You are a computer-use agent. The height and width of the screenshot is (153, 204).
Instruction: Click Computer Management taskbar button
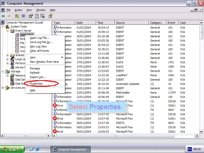(70, 149)
